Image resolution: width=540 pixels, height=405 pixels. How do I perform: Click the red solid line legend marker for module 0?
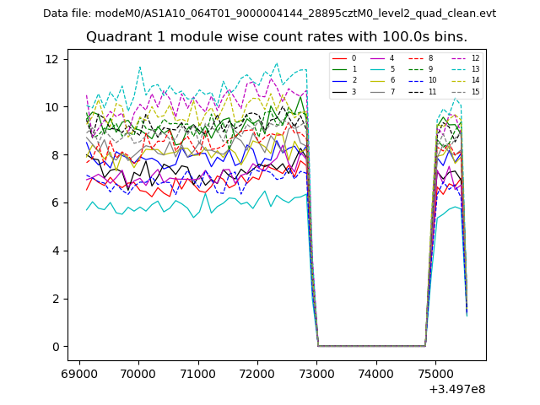click(x=340, y=58)
